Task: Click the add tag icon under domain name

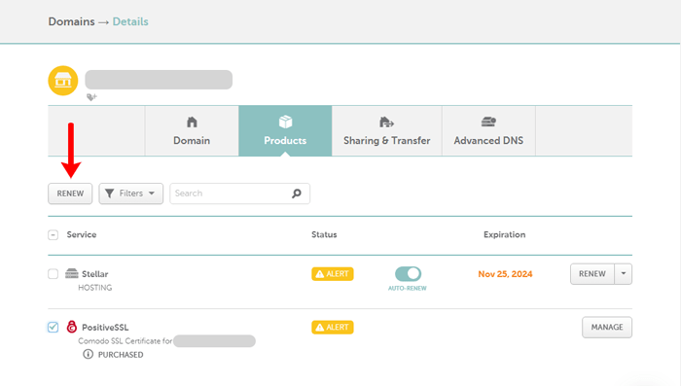Action: click(91, 97)
